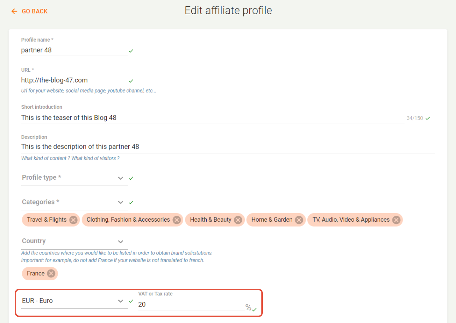
Task: Click the 'Short introduction' label
Action: [x=42, y=107]
